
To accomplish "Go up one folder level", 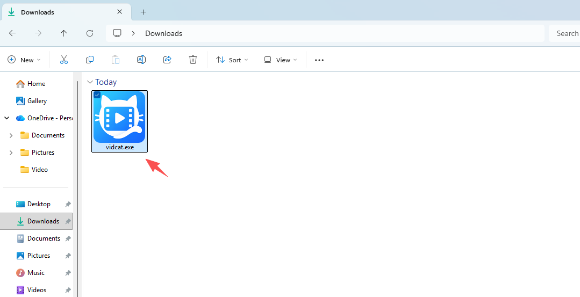I will click(63, 33).
